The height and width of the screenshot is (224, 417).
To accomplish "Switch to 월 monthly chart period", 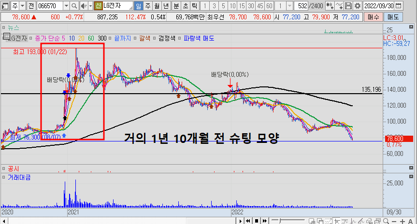I will (157, 6).
